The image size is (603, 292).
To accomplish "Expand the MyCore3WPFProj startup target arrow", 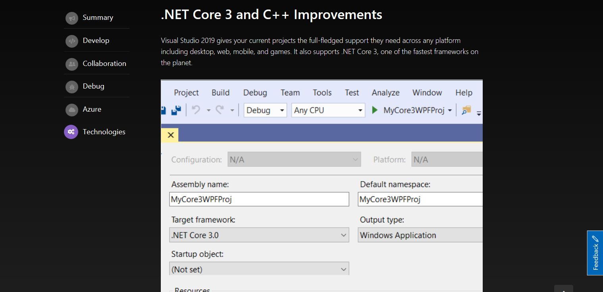I will tap(450, 110).
